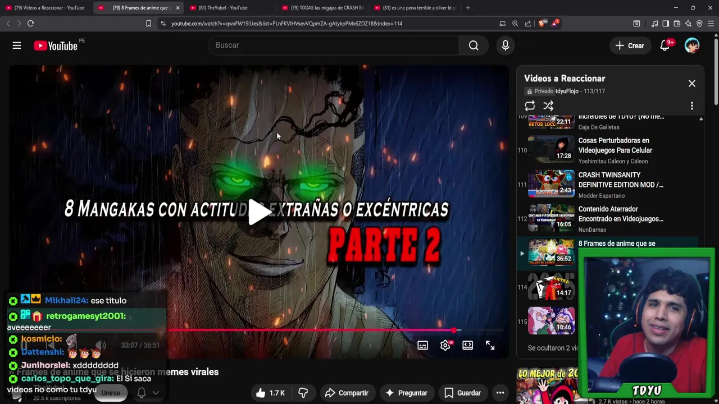Expand the subscription notification chevron
Viewport: 719px width, 404px height.
156,393
